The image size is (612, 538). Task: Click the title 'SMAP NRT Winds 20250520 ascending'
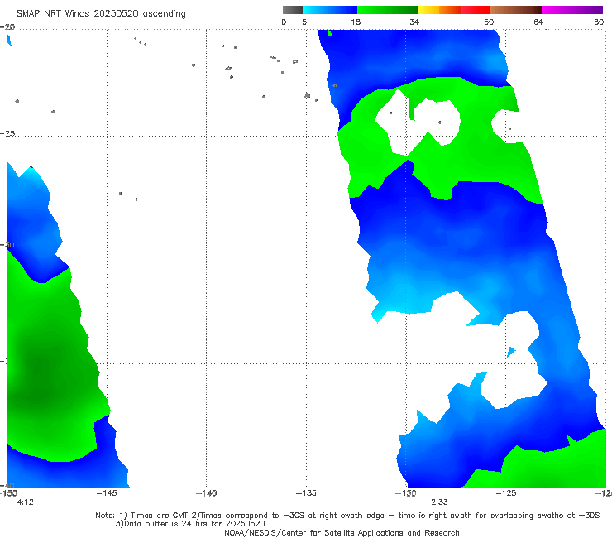(x=101, y=13)
